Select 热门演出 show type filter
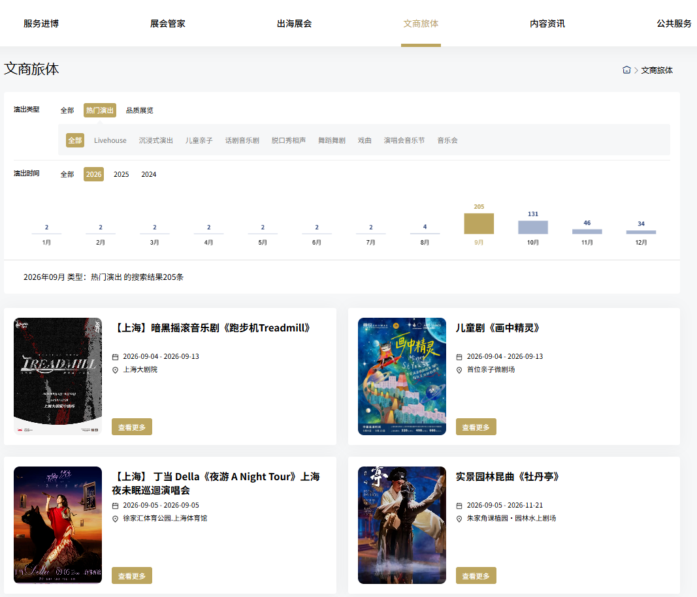Screen dimensions: 697x597 pyautogui.click(x=100, y=110)
